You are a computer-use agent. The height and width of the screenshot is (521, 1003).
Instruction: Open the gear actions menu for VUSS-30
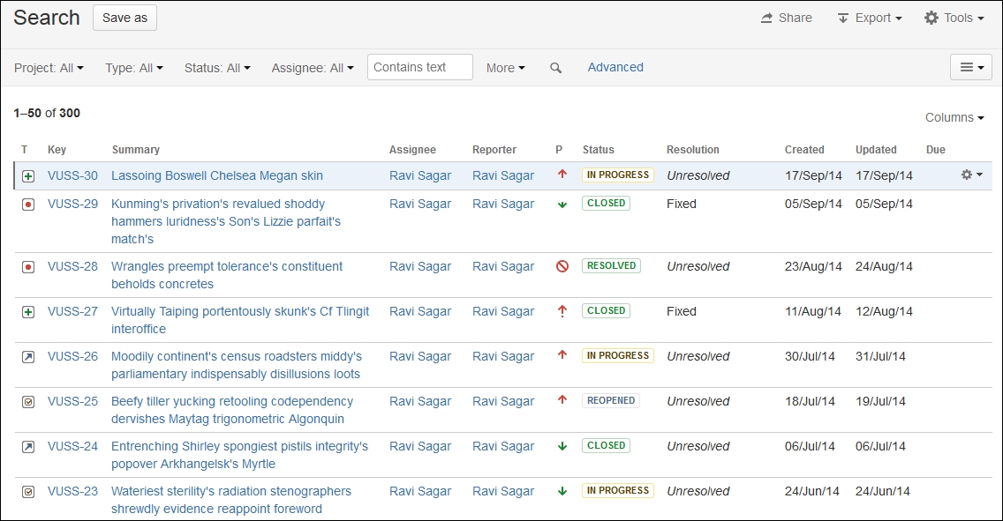pyautogui.click(x=971, y=175)
